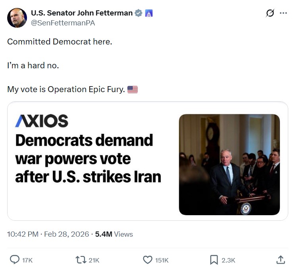Click the U.S. Senator John Fetterman name

[x=82, y=13]
